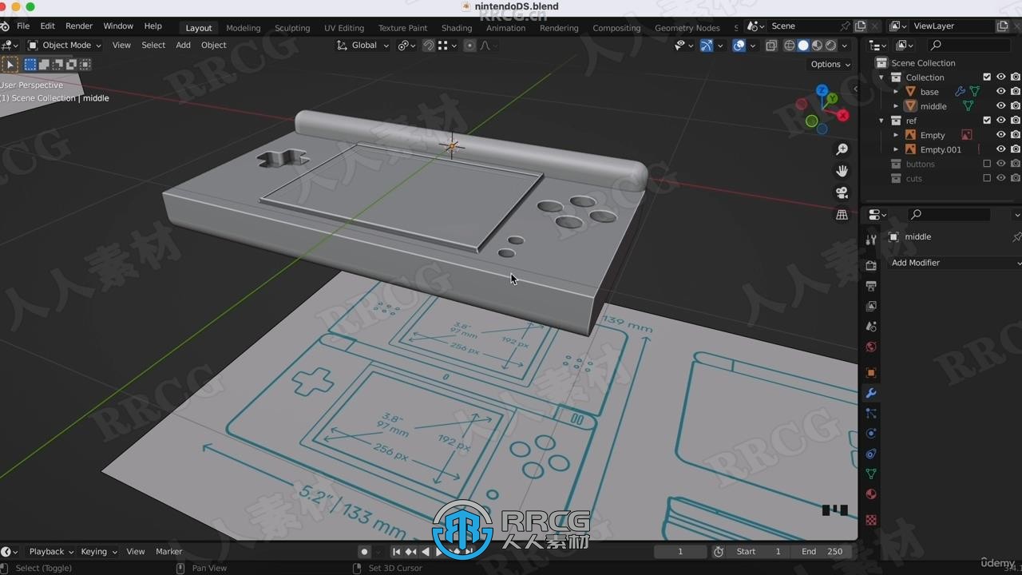The height and width of the screenshot is (575, 1022).
Task: Hide the middle object with its eye icon
Action: click(x=1000, y=106)
